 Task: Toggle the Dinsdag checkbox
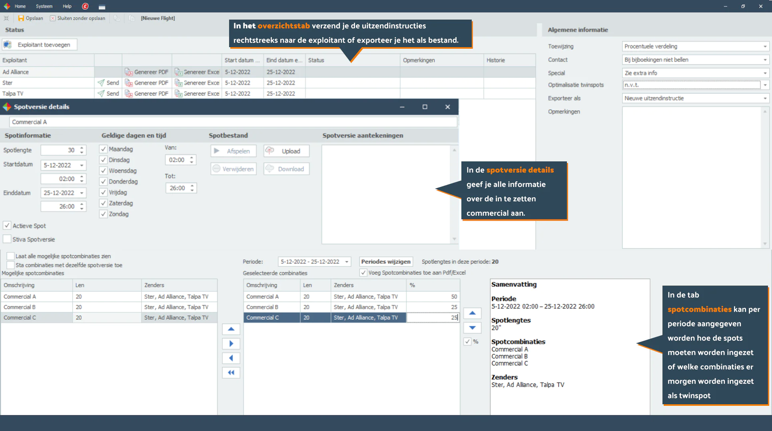(x=103, y=160)
